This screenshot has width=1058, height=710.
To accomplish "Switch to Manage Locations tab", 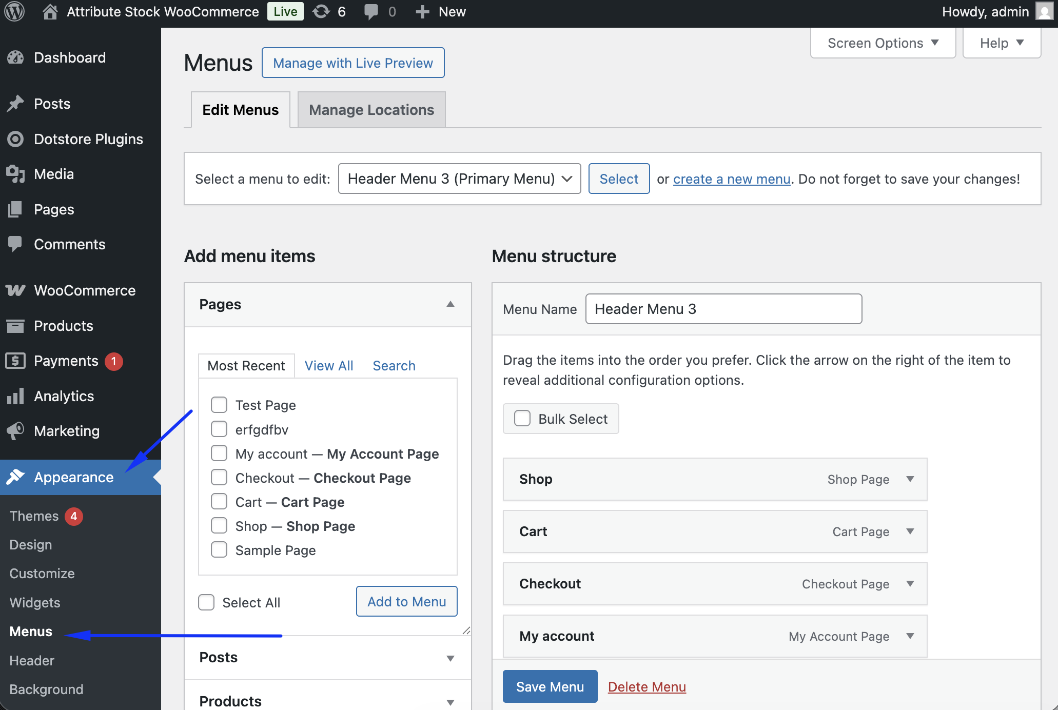I will 371,110.
